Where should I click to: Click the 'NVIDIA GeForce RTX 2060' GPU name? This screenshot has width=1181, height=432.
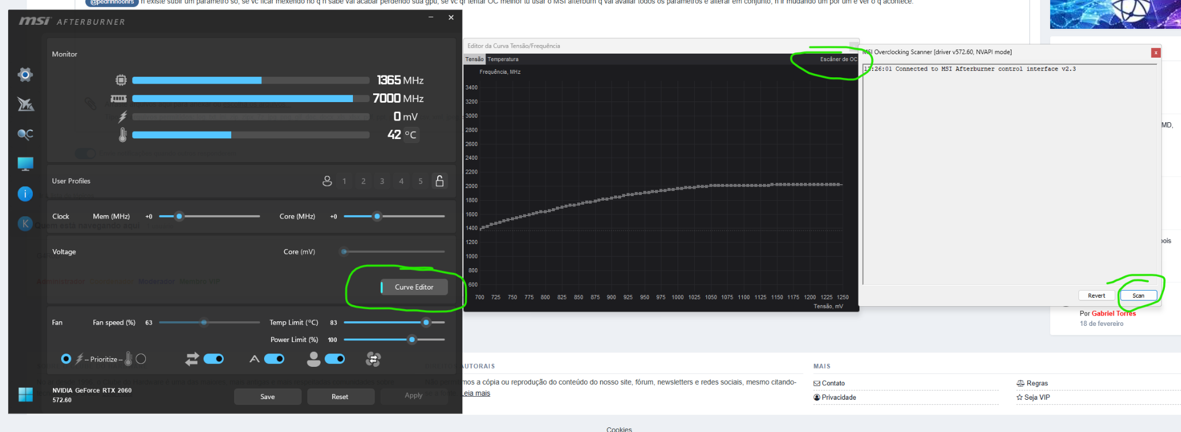click(x=92, y=390)
